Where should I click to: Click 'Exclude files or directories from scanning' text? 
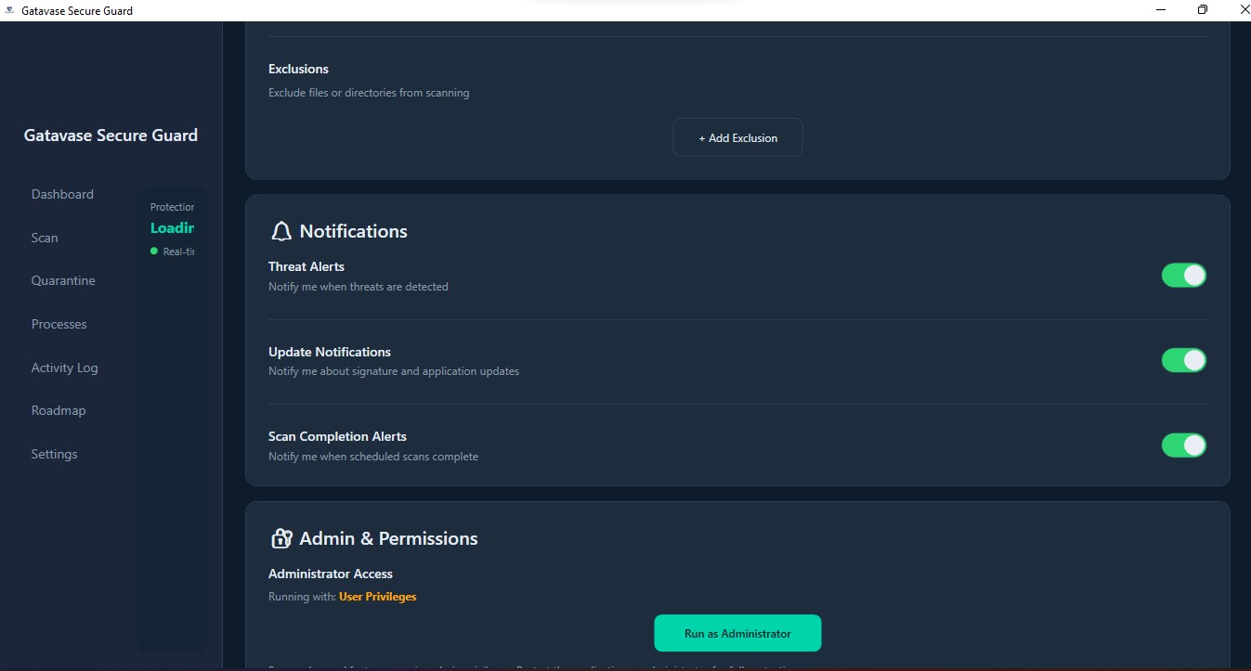coord(369,93)
